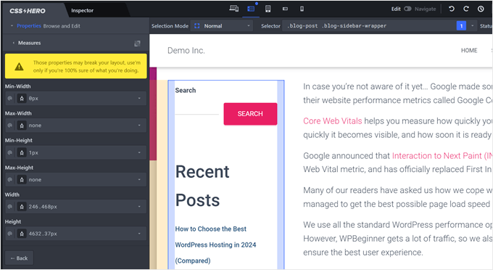Viewport: 493px width, 270px height.
Task: Click the Navigate label
Action: 425,9
